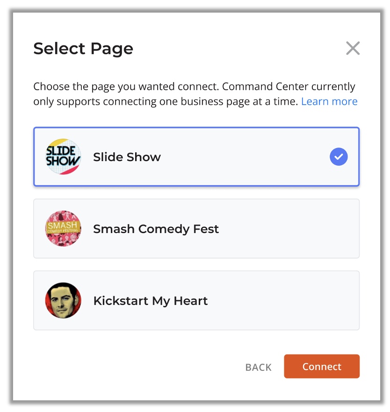Click empty space in Kickstart My Heart card

[x=290, y=301]
